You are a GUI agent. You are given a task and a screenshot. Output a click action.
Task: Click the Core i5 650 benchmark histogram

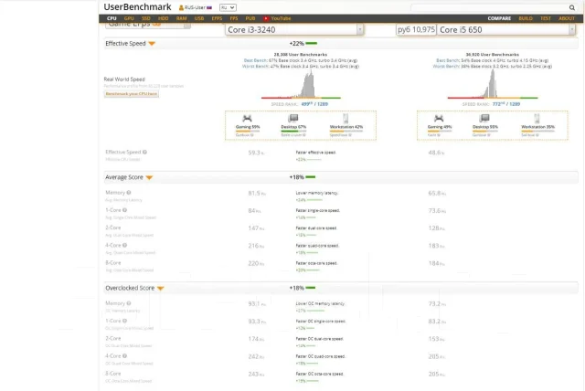point(491,84)
